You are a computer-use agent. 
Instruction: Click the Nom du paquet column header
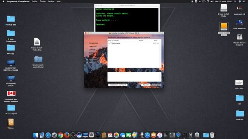click(113, 41)
